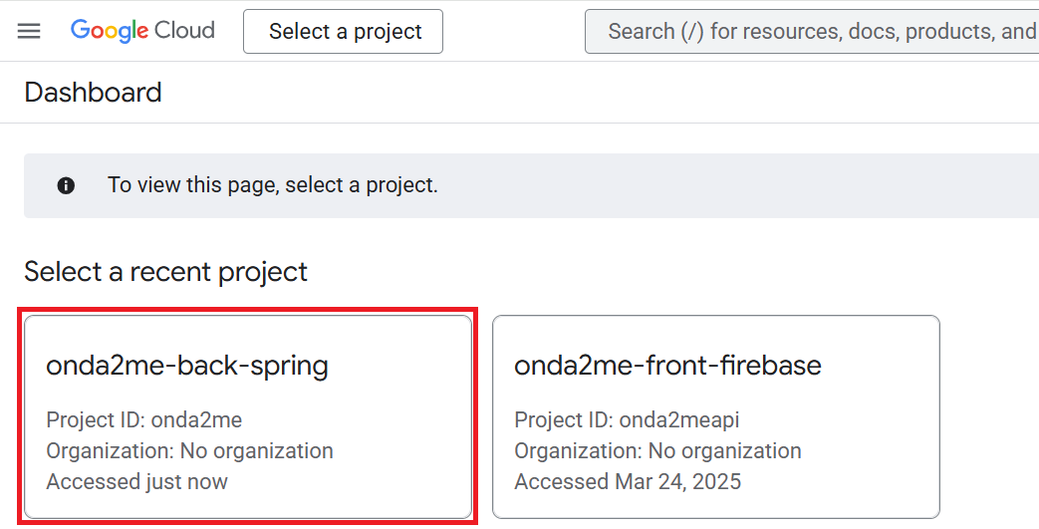
Task: Click Organization label in front-firebase card
Action: (658, 451)
